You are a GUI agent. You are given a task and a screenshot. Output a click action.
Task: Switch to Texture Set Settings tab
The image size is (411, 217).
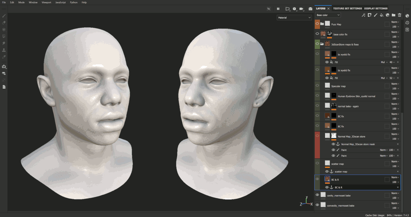point(347,9)
